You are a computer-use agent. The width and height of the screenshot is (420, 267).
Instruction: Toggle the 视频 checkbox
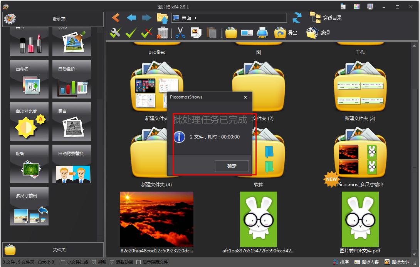pos(94,262)
